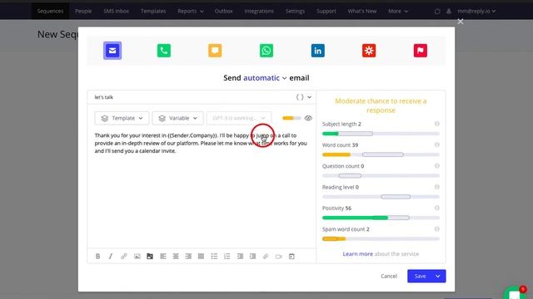Viewport: 533px width, 299px height.
Task: Increase indent of the text
Action: tap(252, 257)
